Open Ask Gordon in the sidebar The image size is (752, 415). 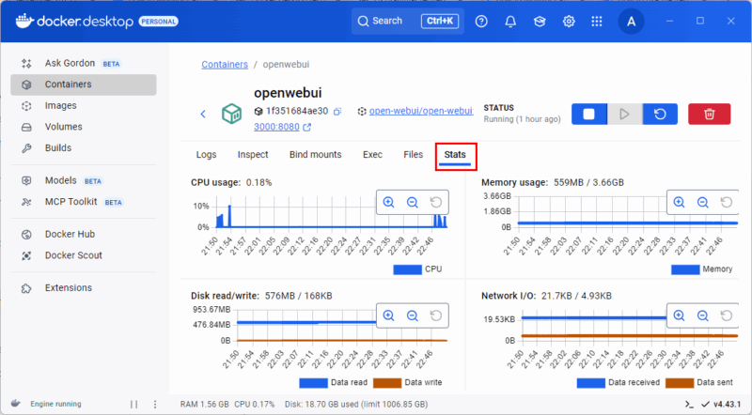click(84, 63)
